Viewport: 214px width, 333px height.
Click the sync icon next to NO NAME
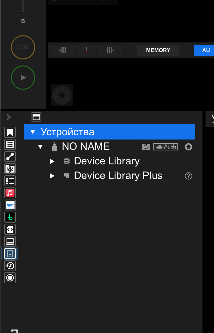coord(146,147)
